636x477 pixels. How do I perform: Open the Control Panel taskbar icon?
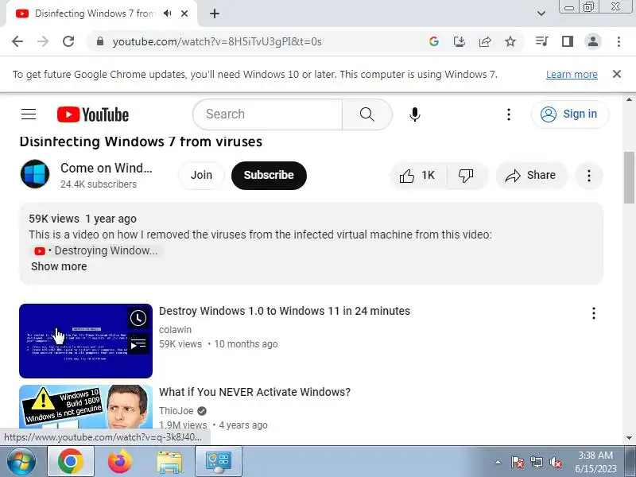pyautogui.click(x=219, y=462)
